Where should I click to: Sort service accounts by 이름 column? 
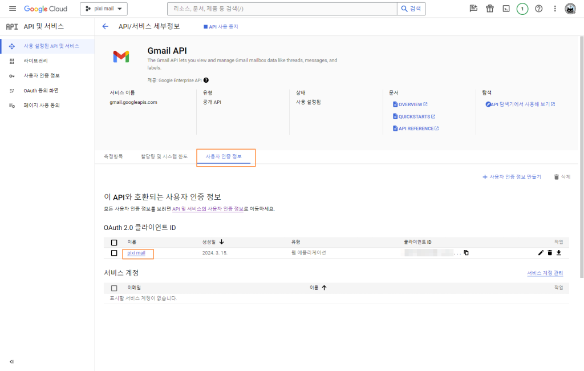[324, 288]
